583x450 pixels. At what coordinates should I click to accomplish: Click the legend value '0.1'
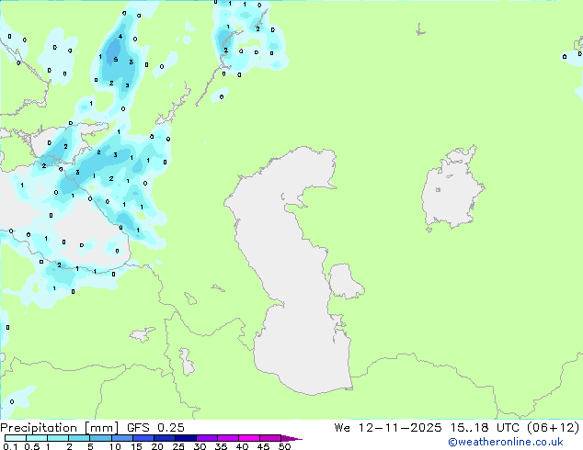(x=11, y=446)
